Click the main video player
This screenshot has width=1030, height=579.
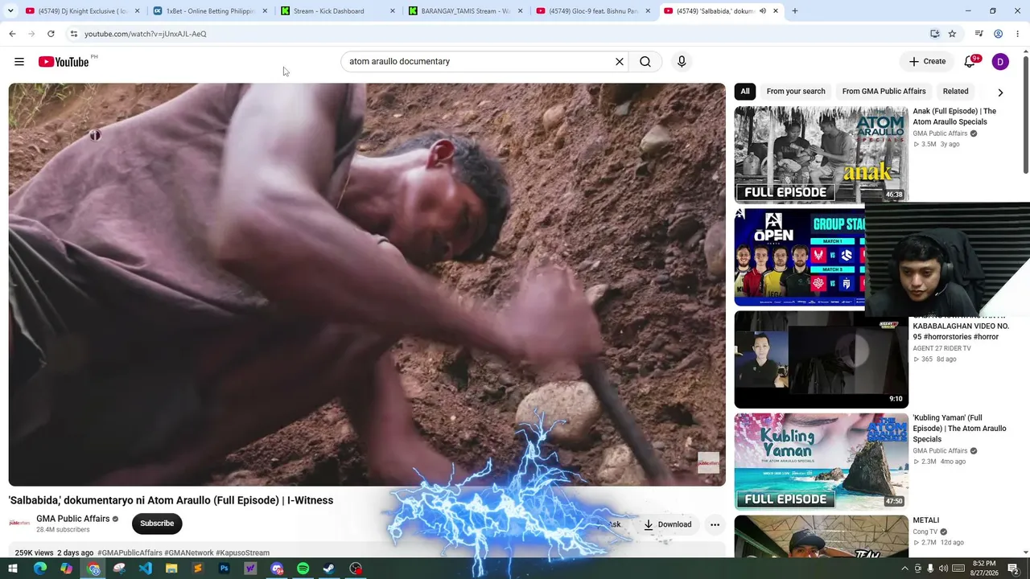pyautogui.click(x=367, y=285)
